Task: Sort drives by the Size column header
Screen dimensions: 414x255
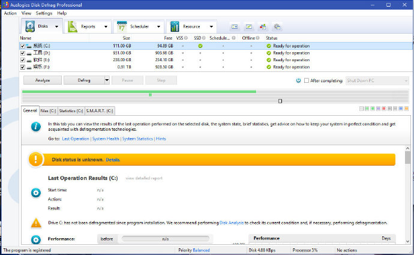Action: pos(126,38)
